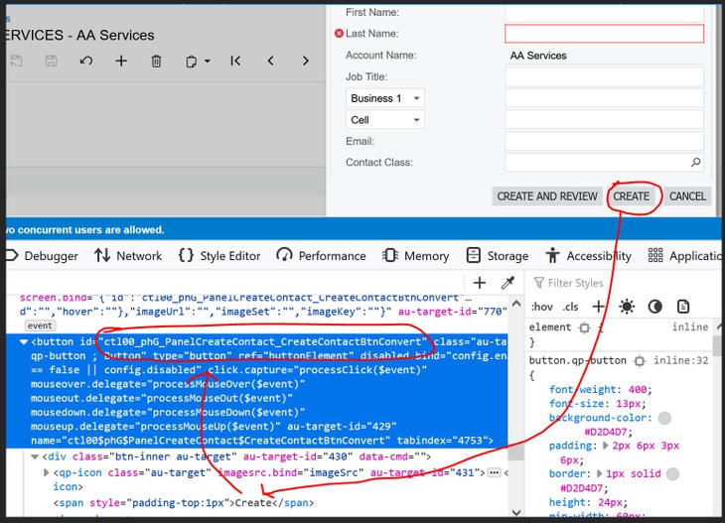Viewport: 725px width, 523px height.
Task: Click the add new rule plus icon
Action: (x=598, y=307)
